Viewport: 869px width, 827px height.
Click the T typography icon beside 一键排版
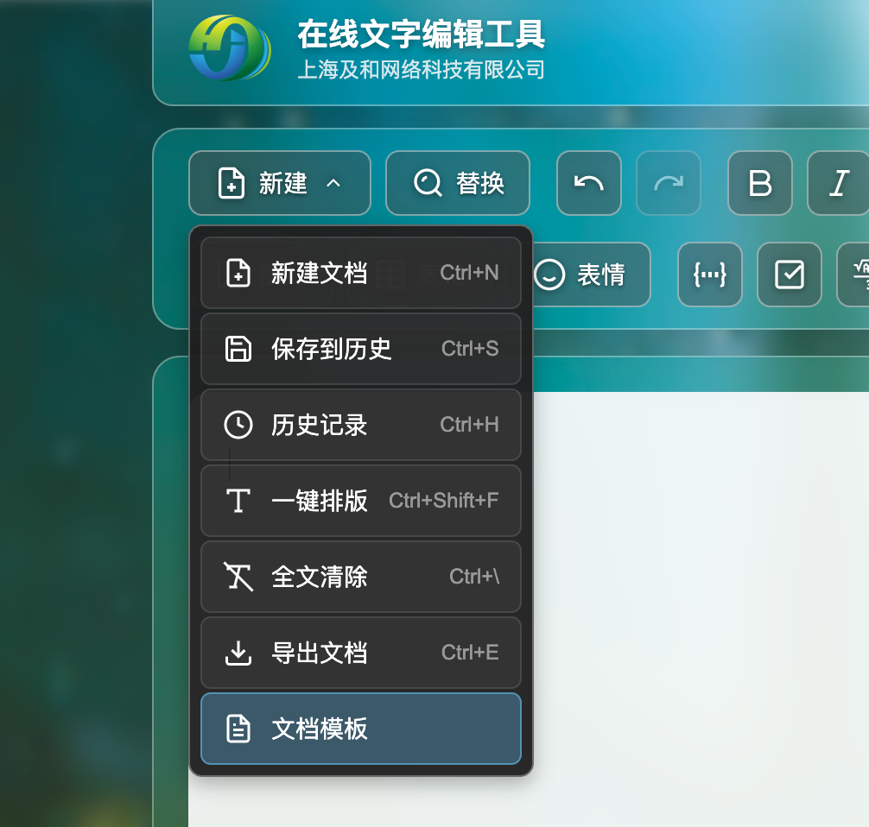tap(238, 501)
